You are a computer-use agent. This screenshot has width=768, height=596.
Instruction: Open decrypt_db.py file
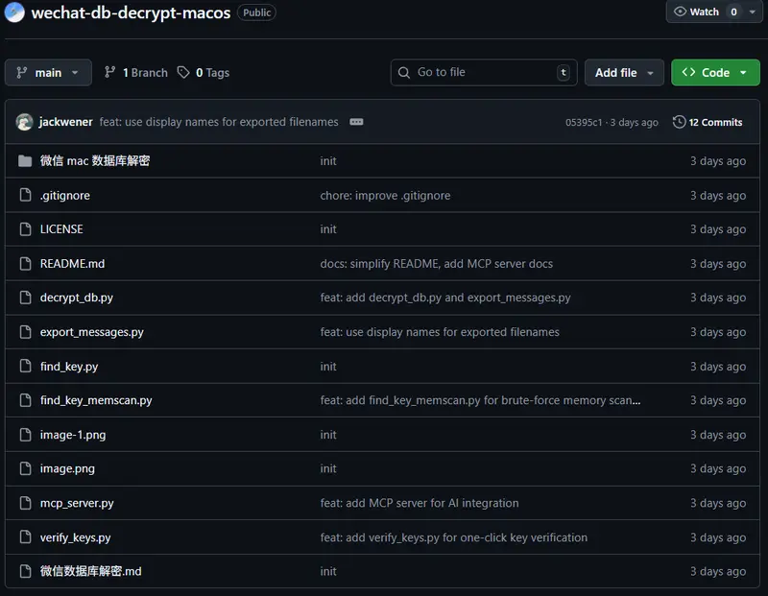point(76,298)
